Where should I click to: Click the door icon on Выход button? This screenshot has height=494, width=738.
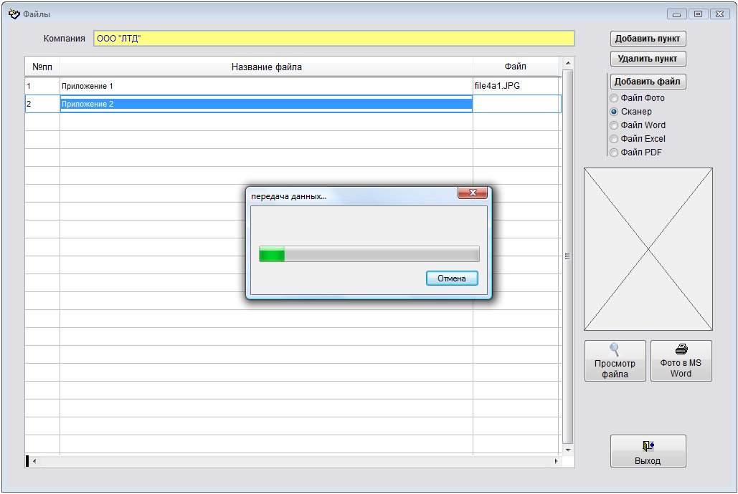click(648, 445)
